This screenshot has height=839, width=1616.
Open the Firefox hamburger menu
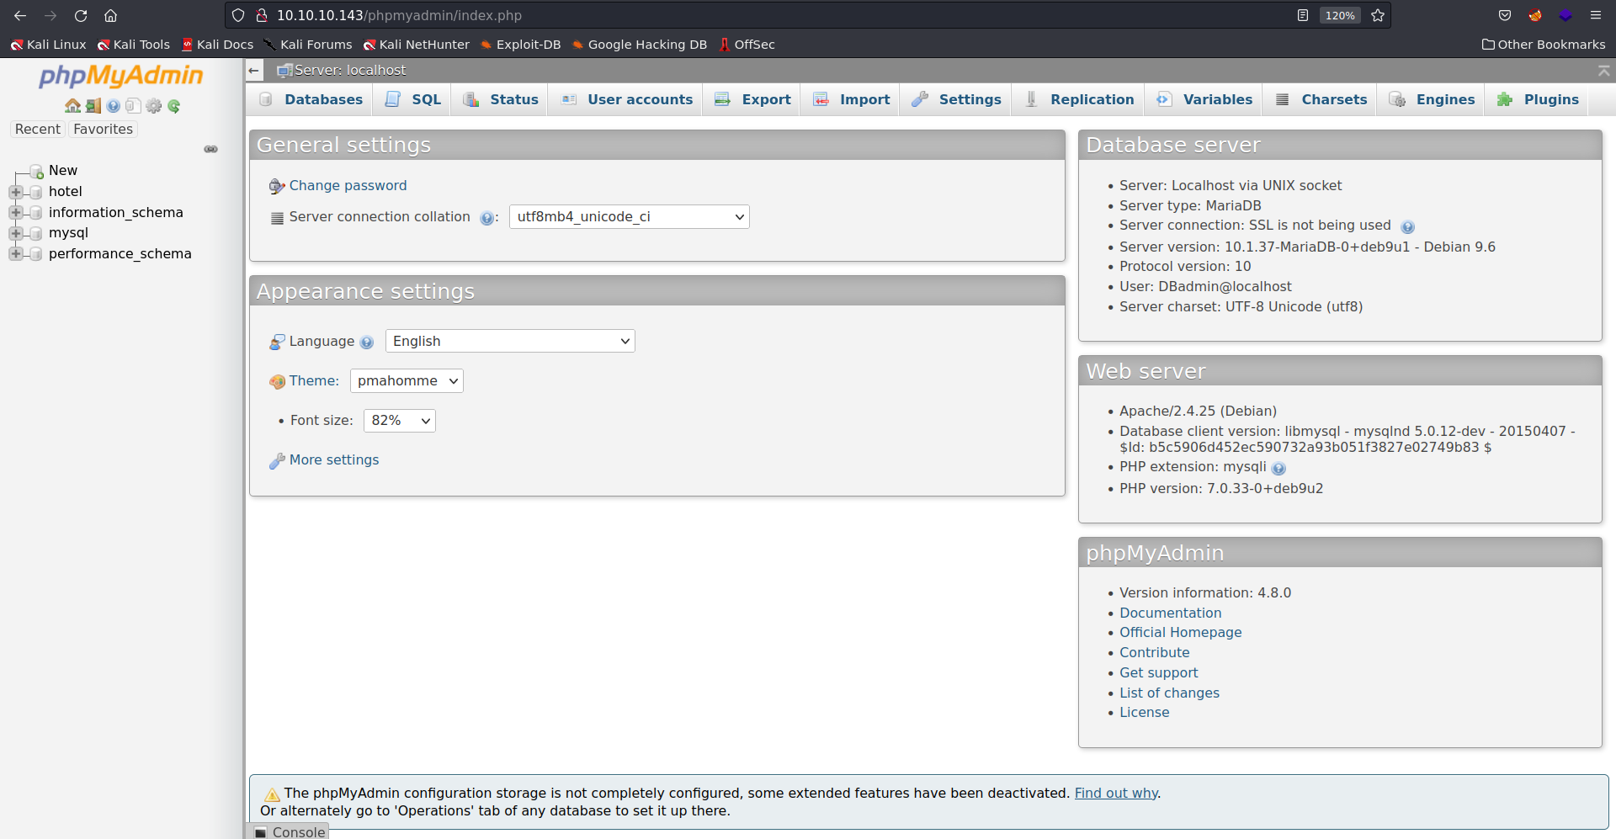pos(1595,15)
